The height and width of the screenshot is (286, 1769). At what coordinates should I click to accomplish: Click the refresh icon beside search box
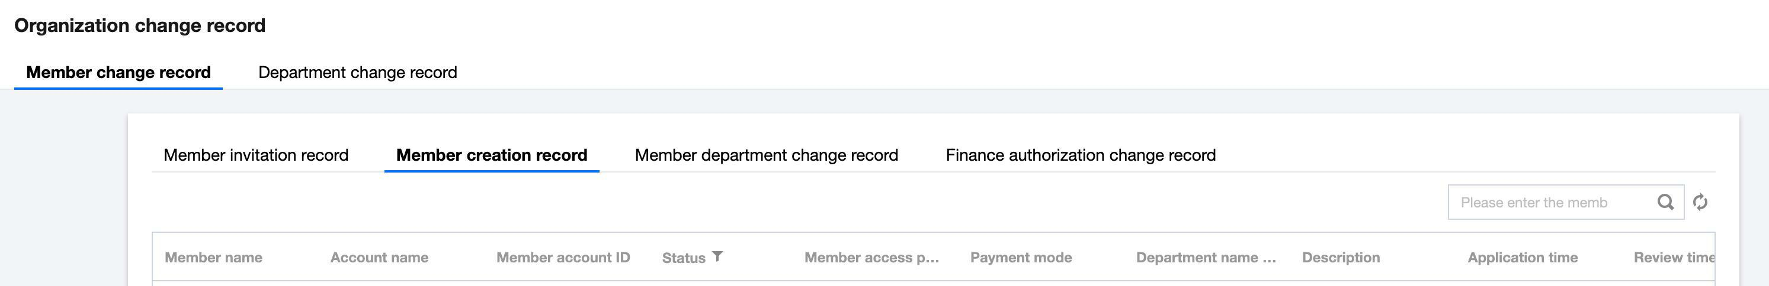click(x=1700, y=203)
